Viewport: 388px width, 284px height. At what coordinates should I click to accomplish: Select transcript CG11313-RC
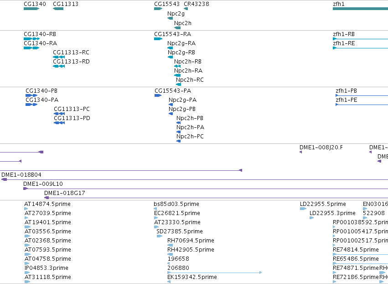(x=71, y=53)
